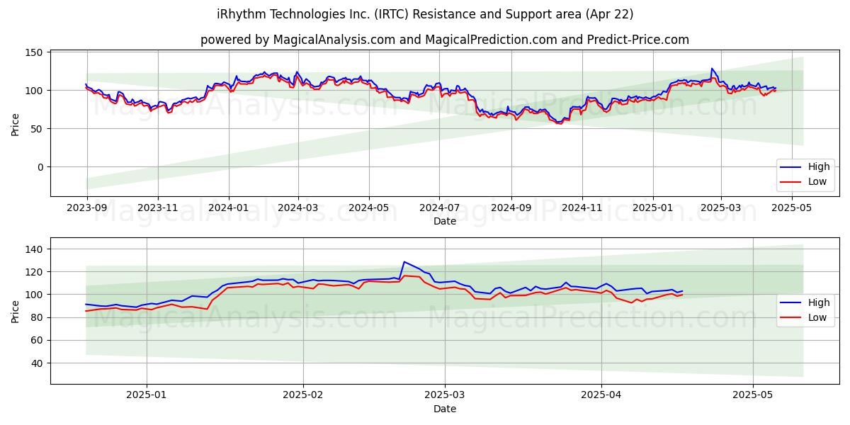Click the '2025-03' tick label in top chart
Screen dimensions: 850x425
[721, 208]
